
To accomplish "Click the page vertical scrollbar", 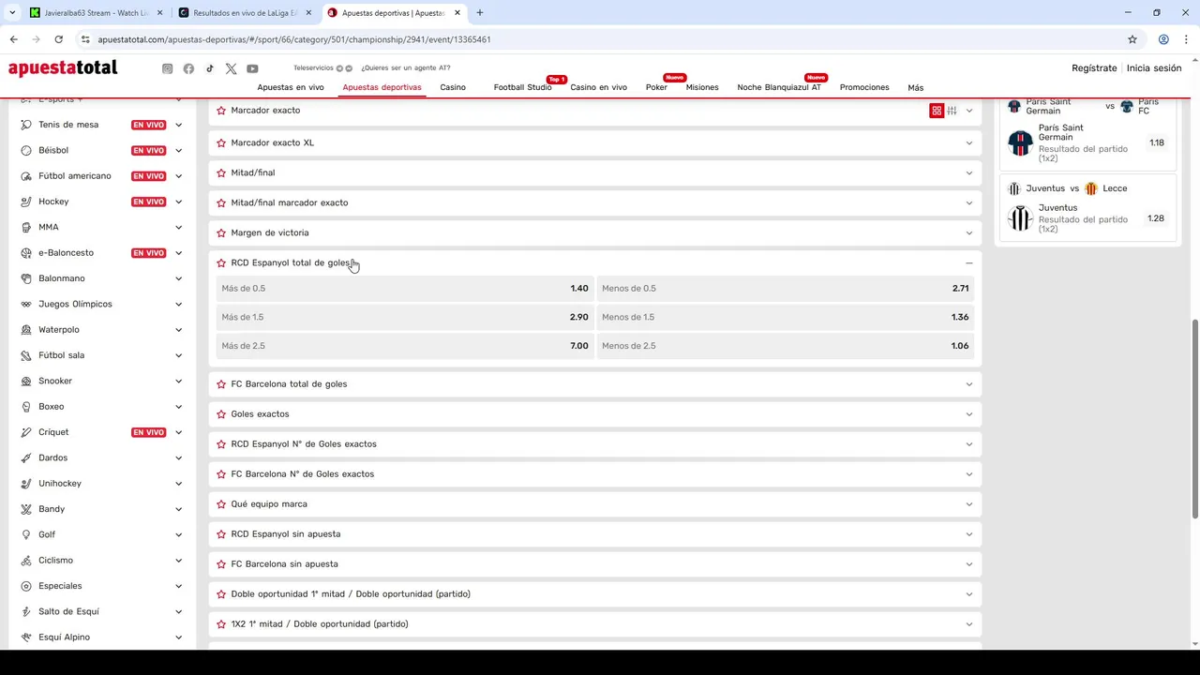I will pos(1194,417).
